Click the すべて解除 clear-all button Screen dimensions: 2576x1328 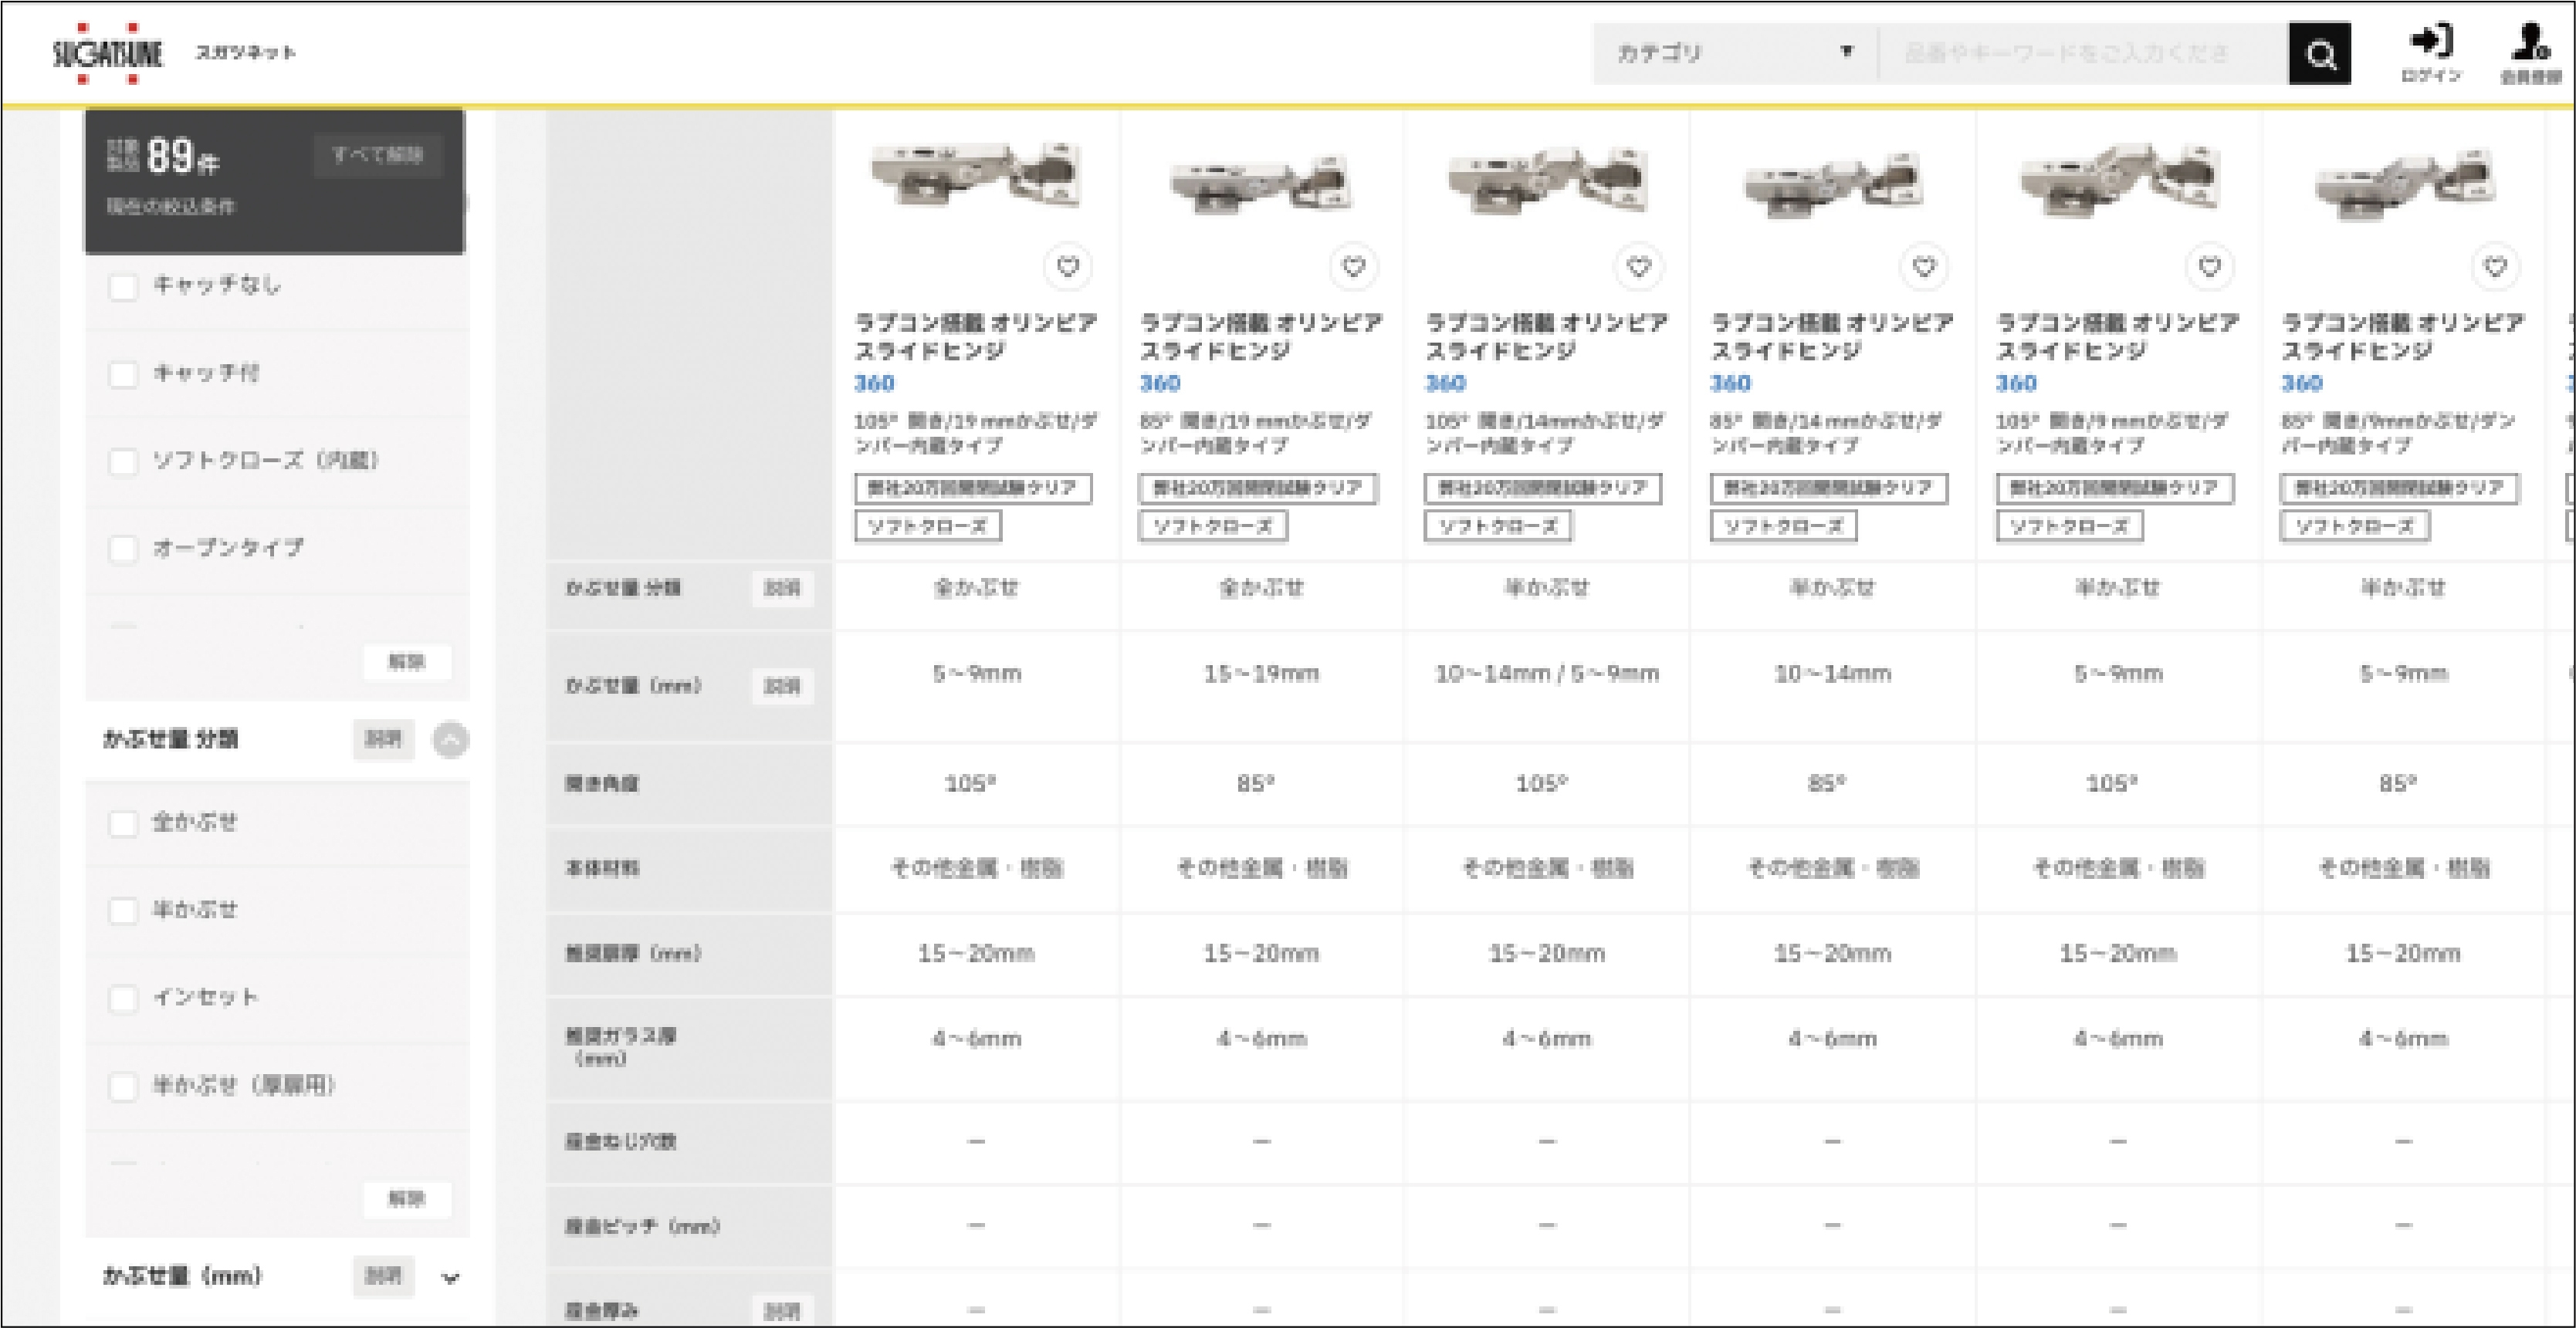(x=377, y=155)
